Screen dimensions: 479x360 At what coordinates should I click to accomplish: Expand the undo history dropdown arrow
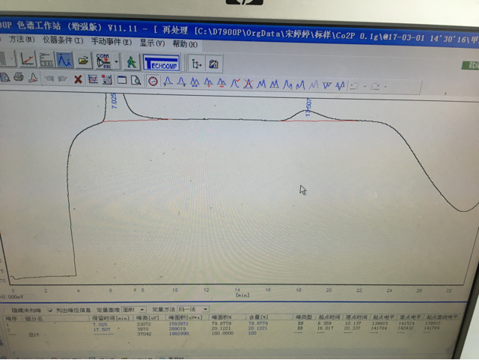[365, 87]
